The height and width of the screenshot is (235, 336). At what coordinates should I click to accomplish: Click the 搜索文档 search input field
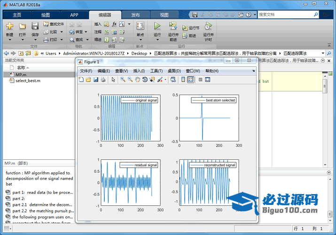click(x=285, y=15)
